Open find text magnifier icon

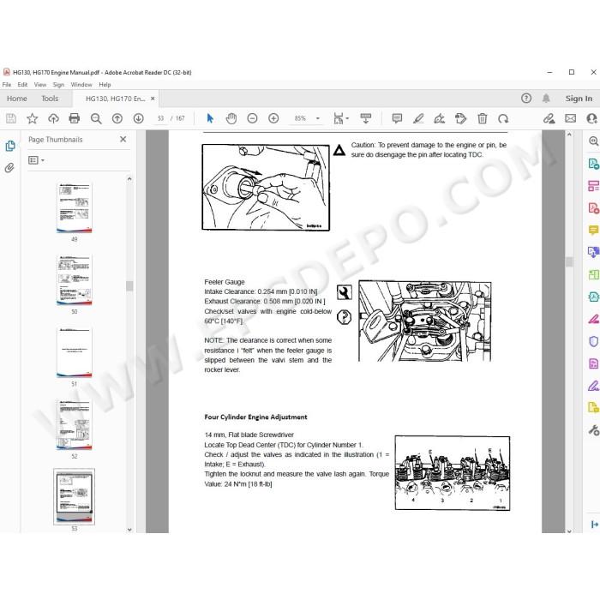96,118
